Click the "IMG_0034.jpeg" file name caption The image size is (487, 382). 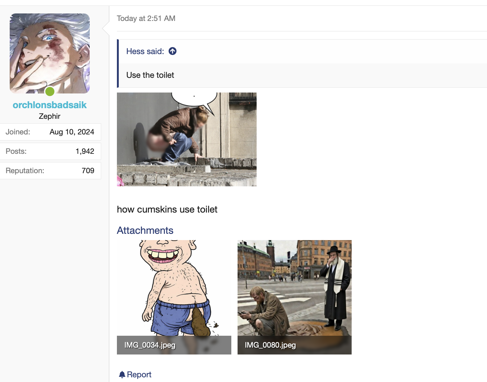tap(150, 345)
